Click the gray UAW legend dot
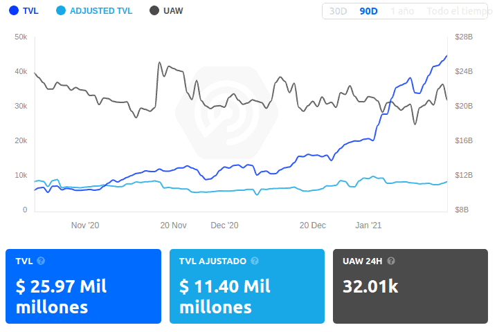497x332 pixels. click(x=154, y=11)
